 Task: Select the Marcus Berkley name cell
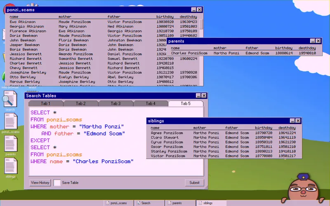25,82
